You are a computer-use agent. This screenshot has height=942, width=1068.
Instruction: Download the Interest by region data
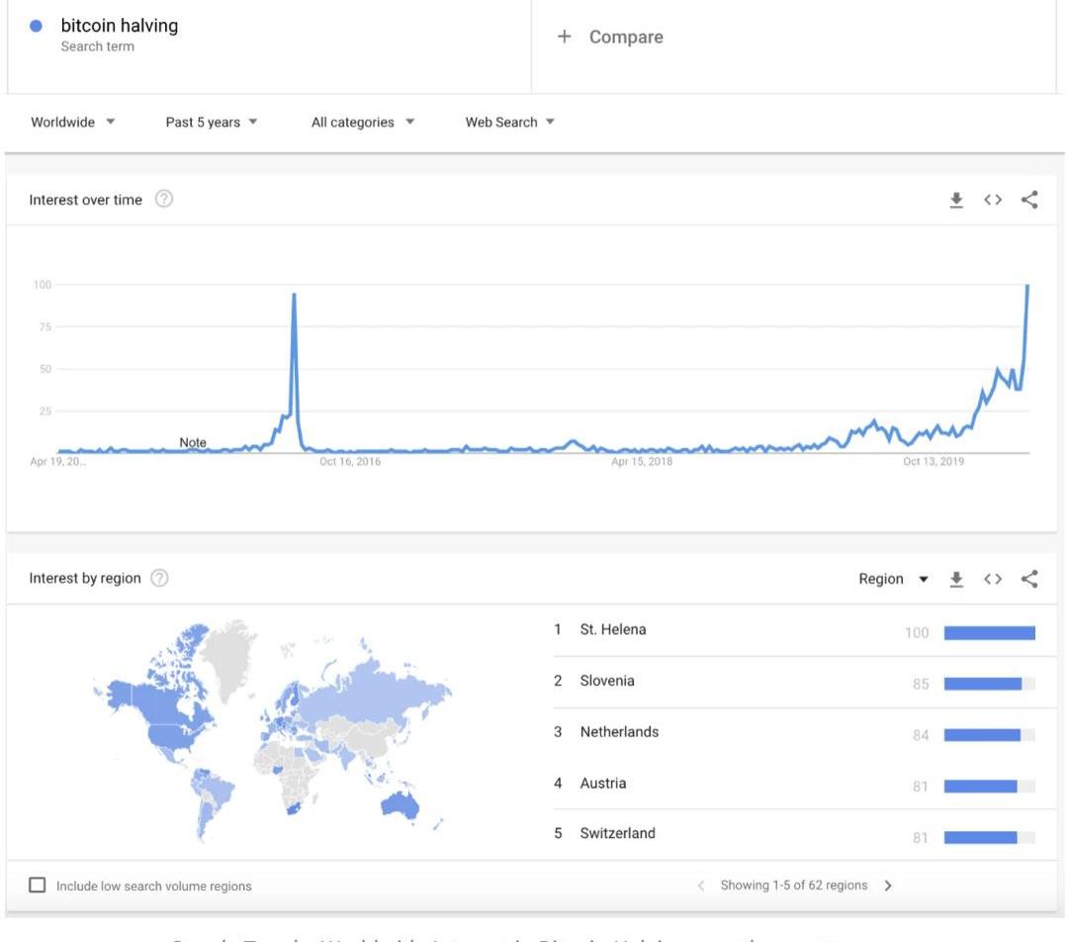pos(956,580)
